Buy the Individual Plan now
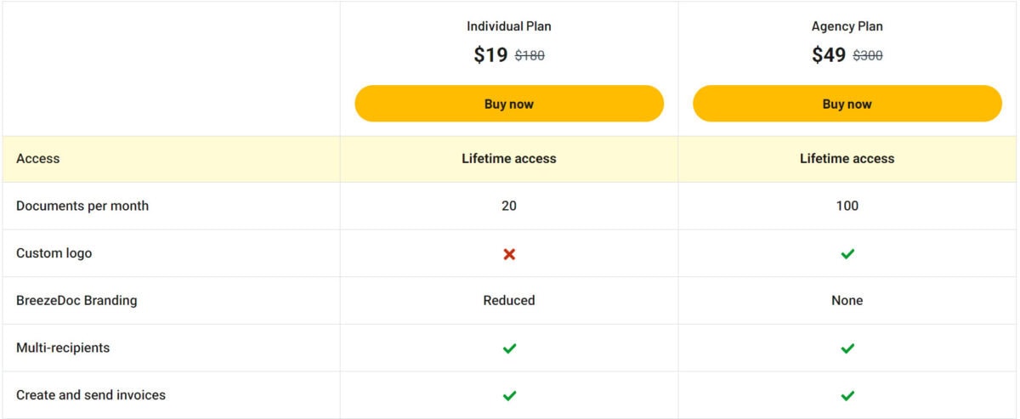The image size is (1020, 419). click(509, 104)
